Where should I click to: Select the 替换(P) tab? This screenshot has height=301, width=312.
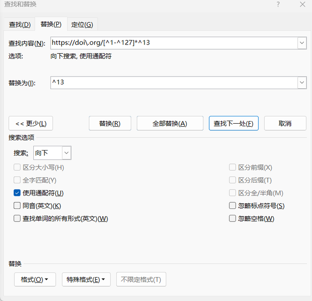pos(51,24)
